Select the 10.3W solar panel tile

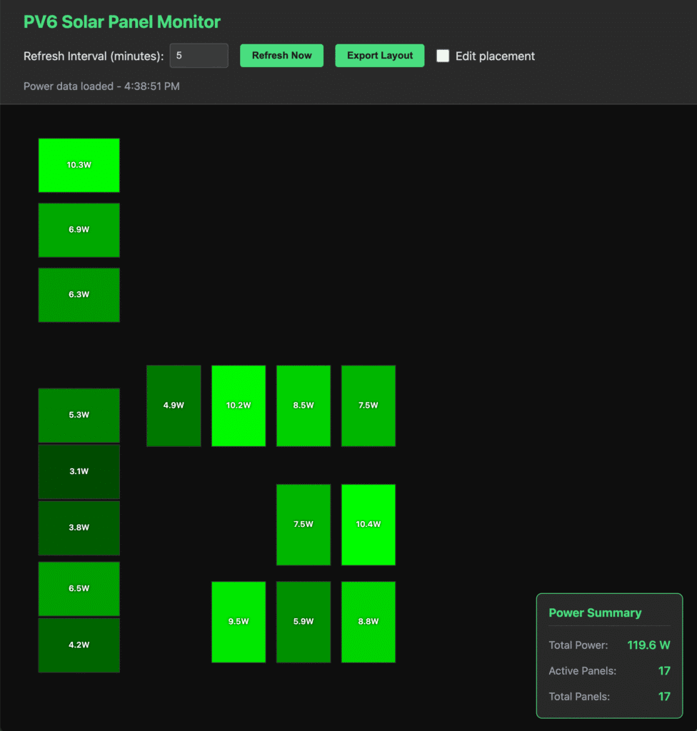coord(79,165)
